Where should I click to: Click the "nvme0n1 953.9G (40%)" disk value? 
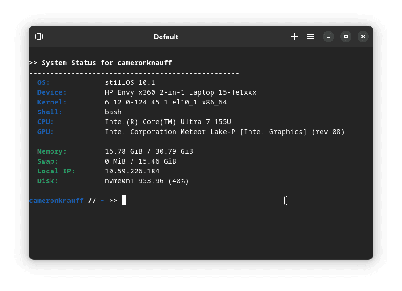click(x=146, y=181)
